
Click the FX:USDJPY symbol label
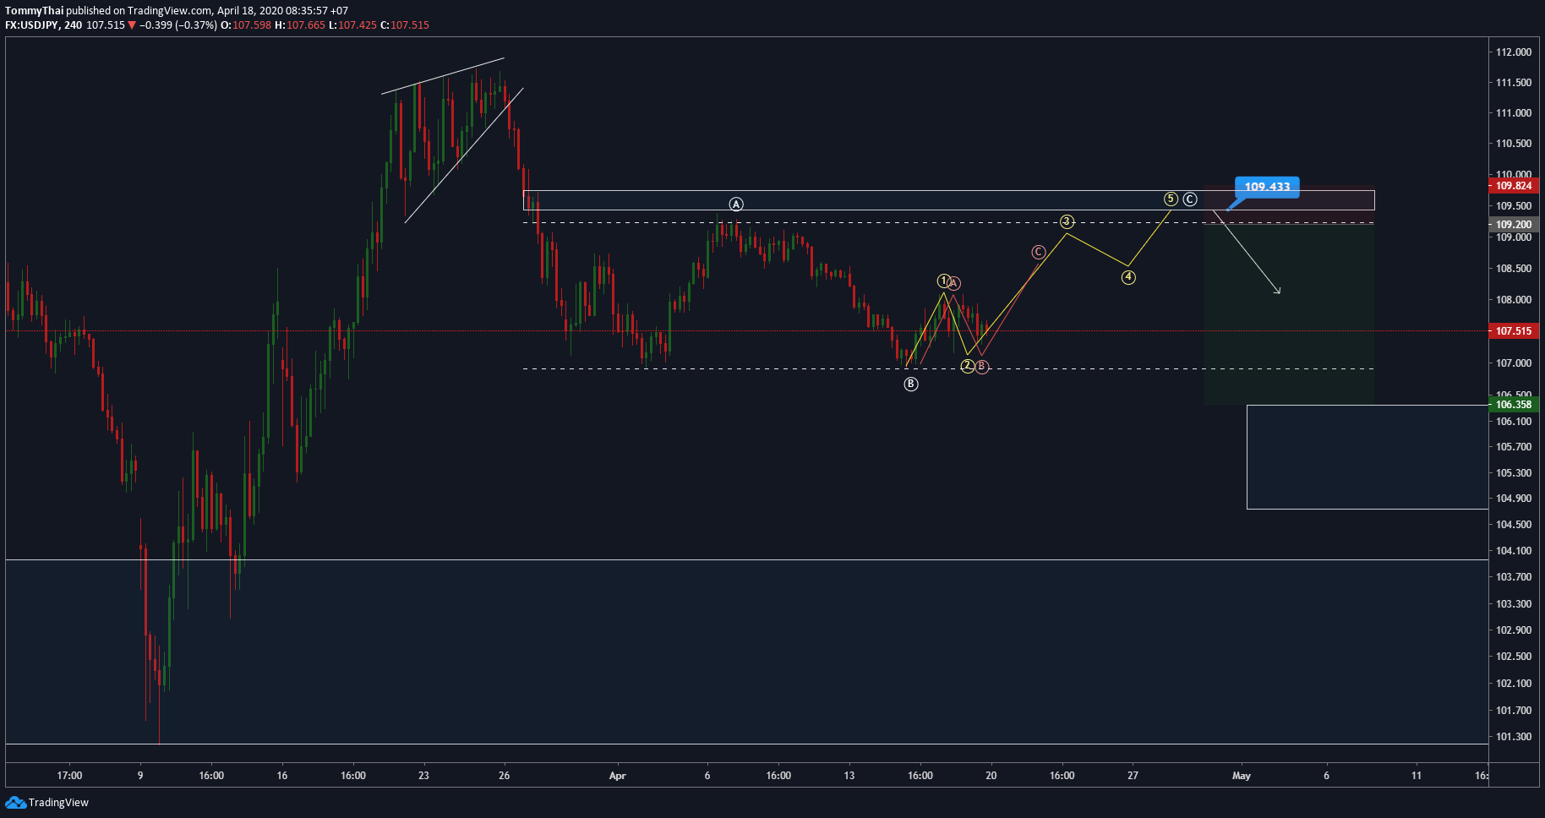[x=32, y=25]
